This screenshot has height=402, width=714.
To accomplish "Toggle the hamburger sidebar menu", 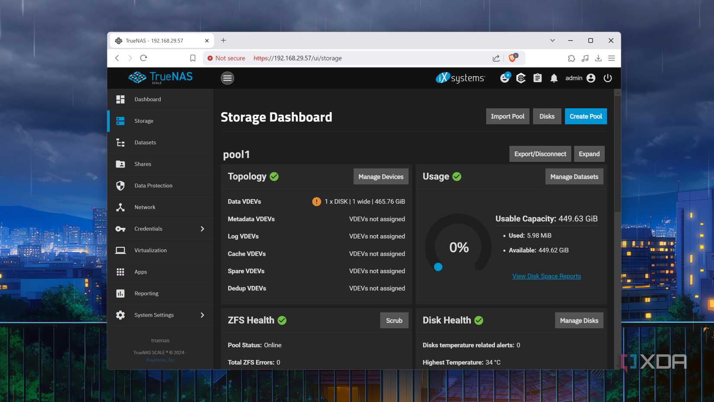I will tap(227, 78).
